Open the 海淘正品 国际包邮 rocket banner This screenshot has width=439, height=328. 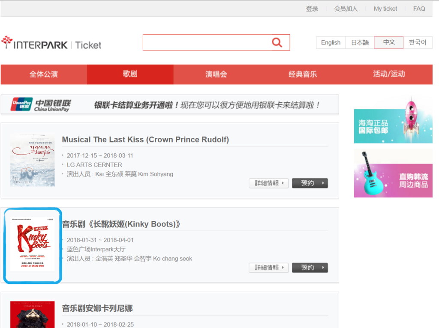pyautogui.click(x=393, y=119)
